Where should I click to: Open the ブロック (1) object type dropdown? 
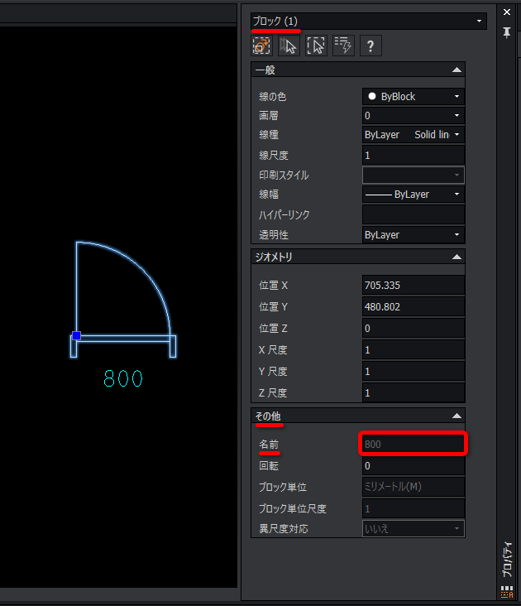369,21
